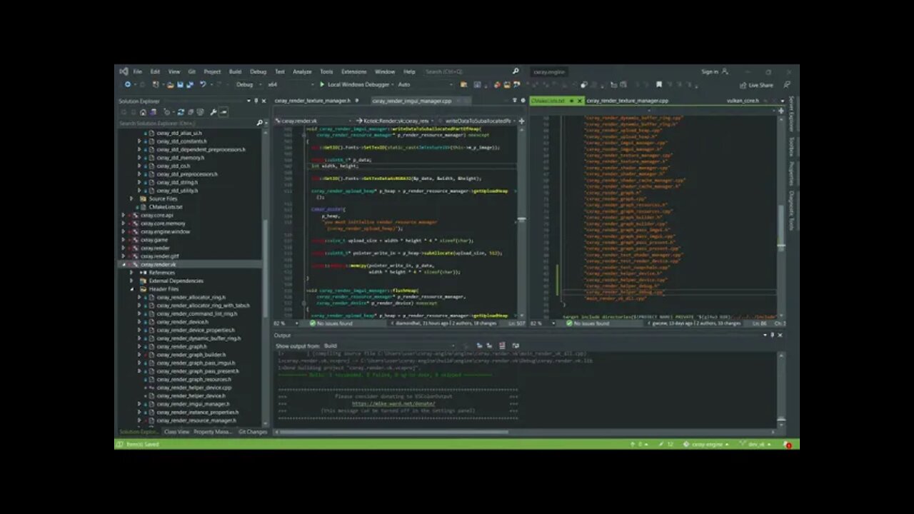Image resolution: width=914 pixels, height=514 pixels.
Task: Close the CMakeLists.txt tab
Action: 581,101
